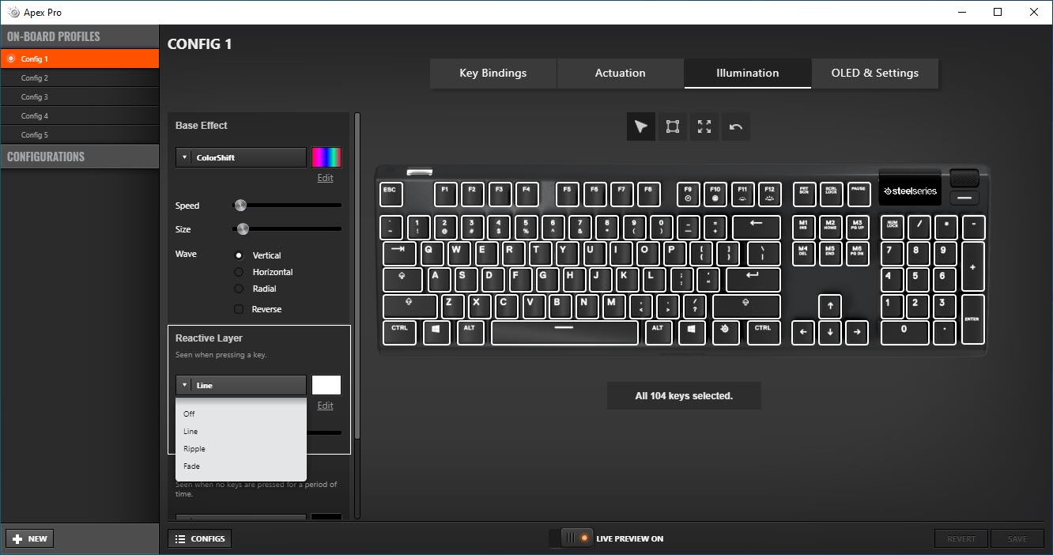Edit the Reactive Layer color
1053x555 pixels.
326,406
